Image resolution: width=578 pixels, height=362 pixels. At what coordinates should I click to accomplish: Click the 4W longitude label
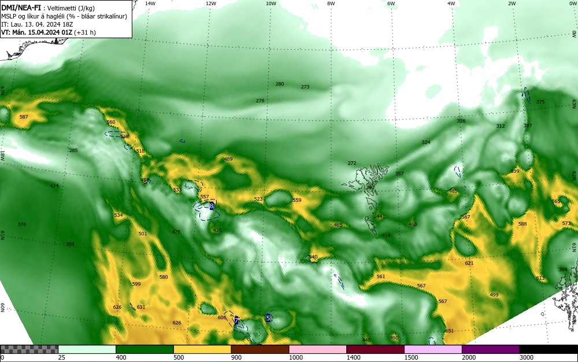451,3
